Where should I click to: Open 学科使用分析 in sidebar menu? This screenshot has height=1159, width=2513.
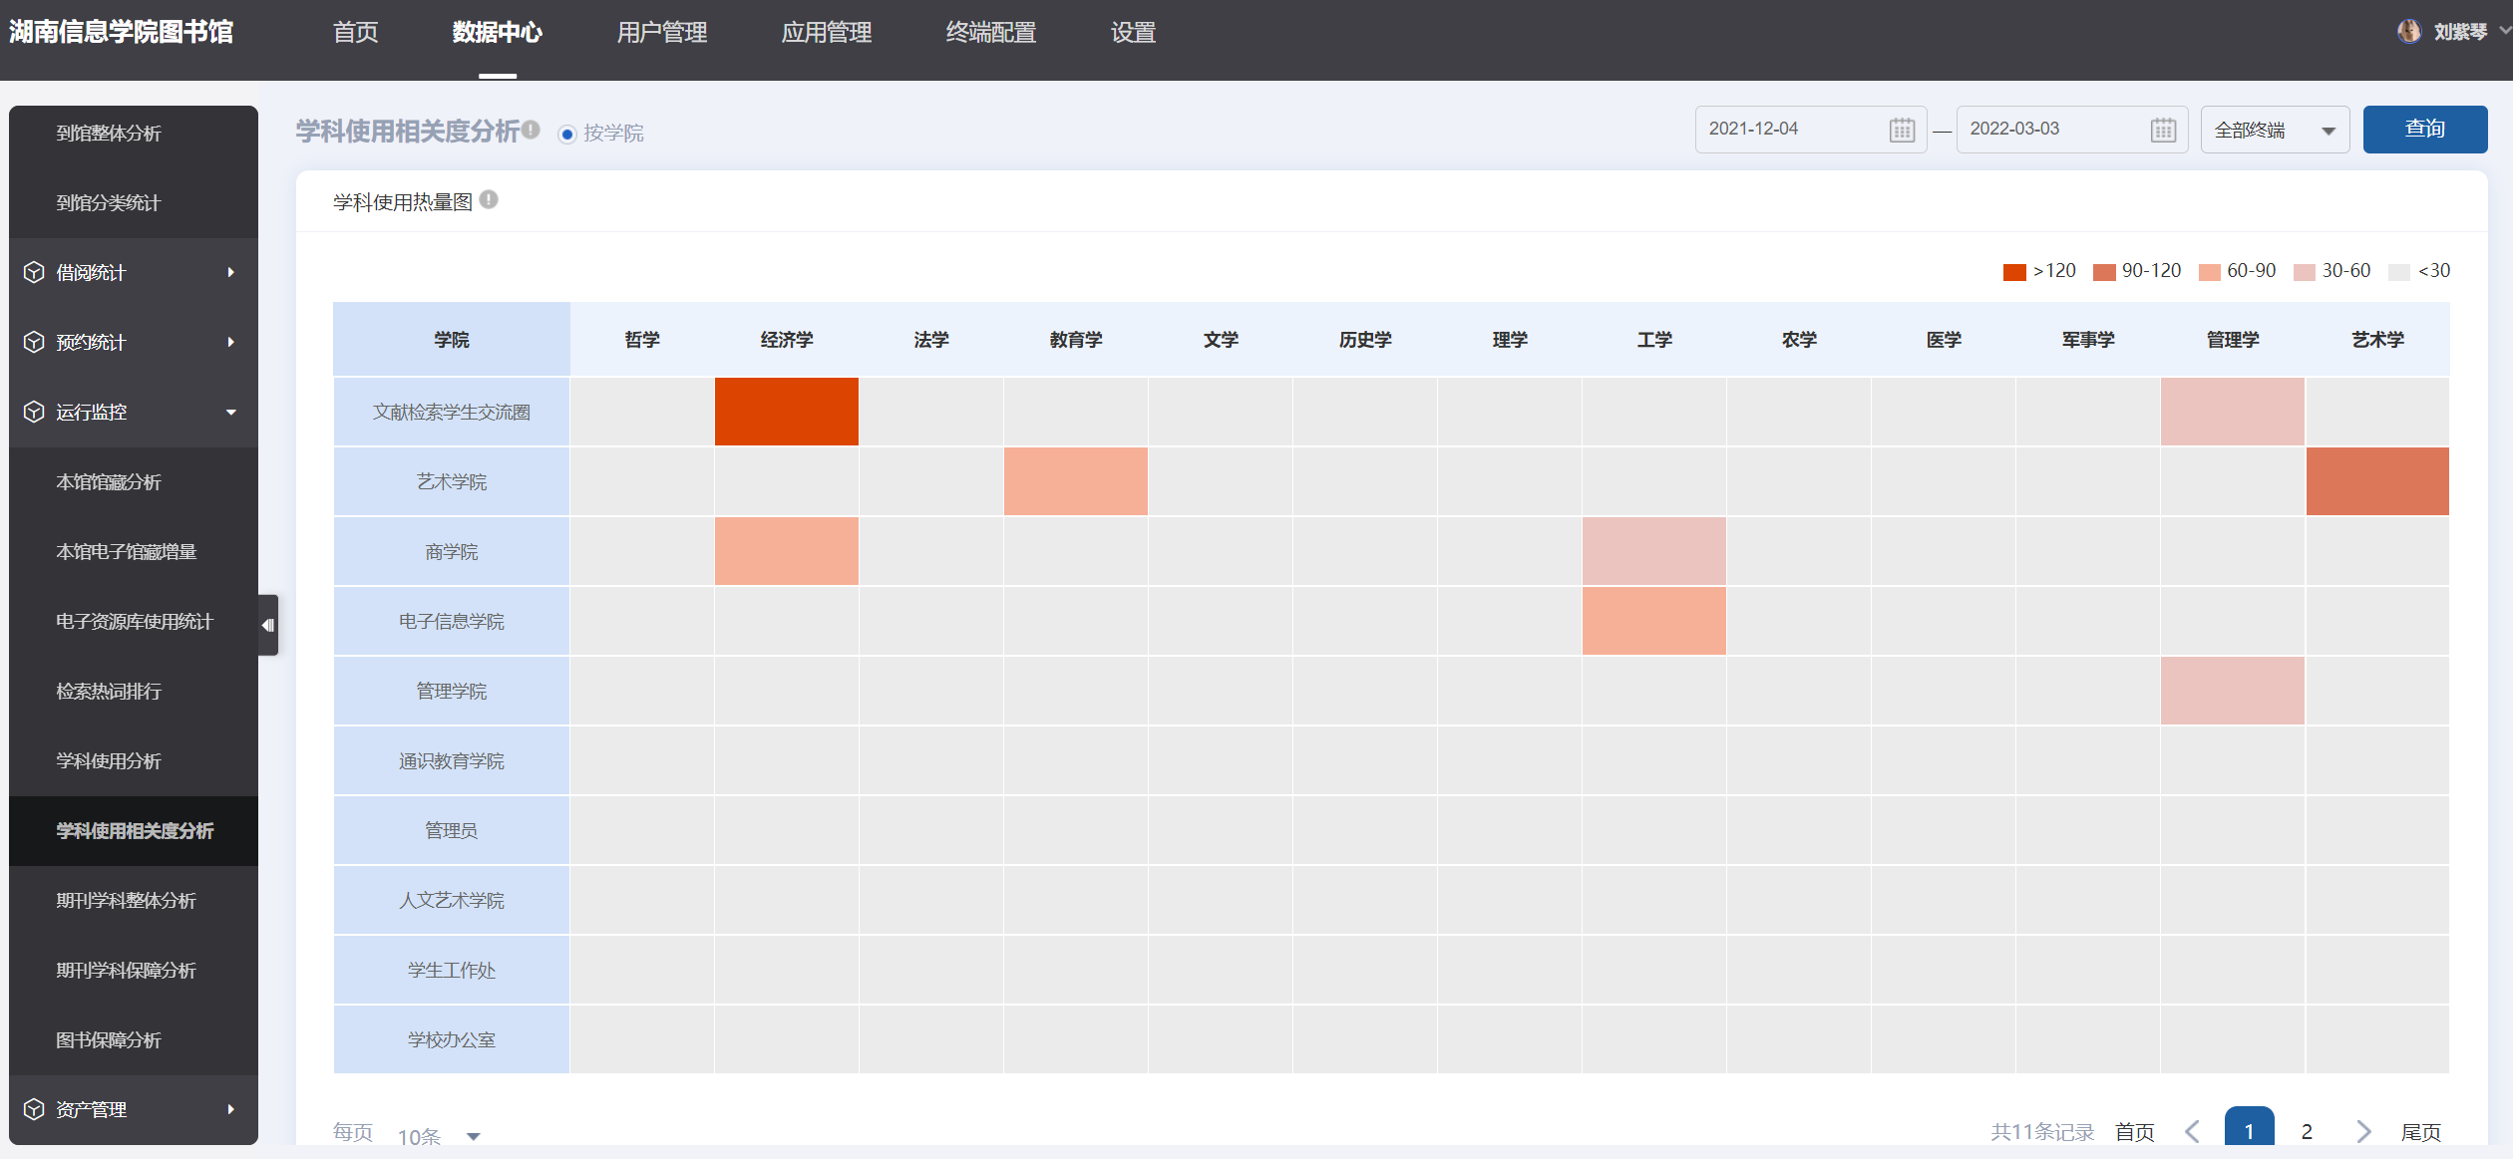click(x=109, y=760)
